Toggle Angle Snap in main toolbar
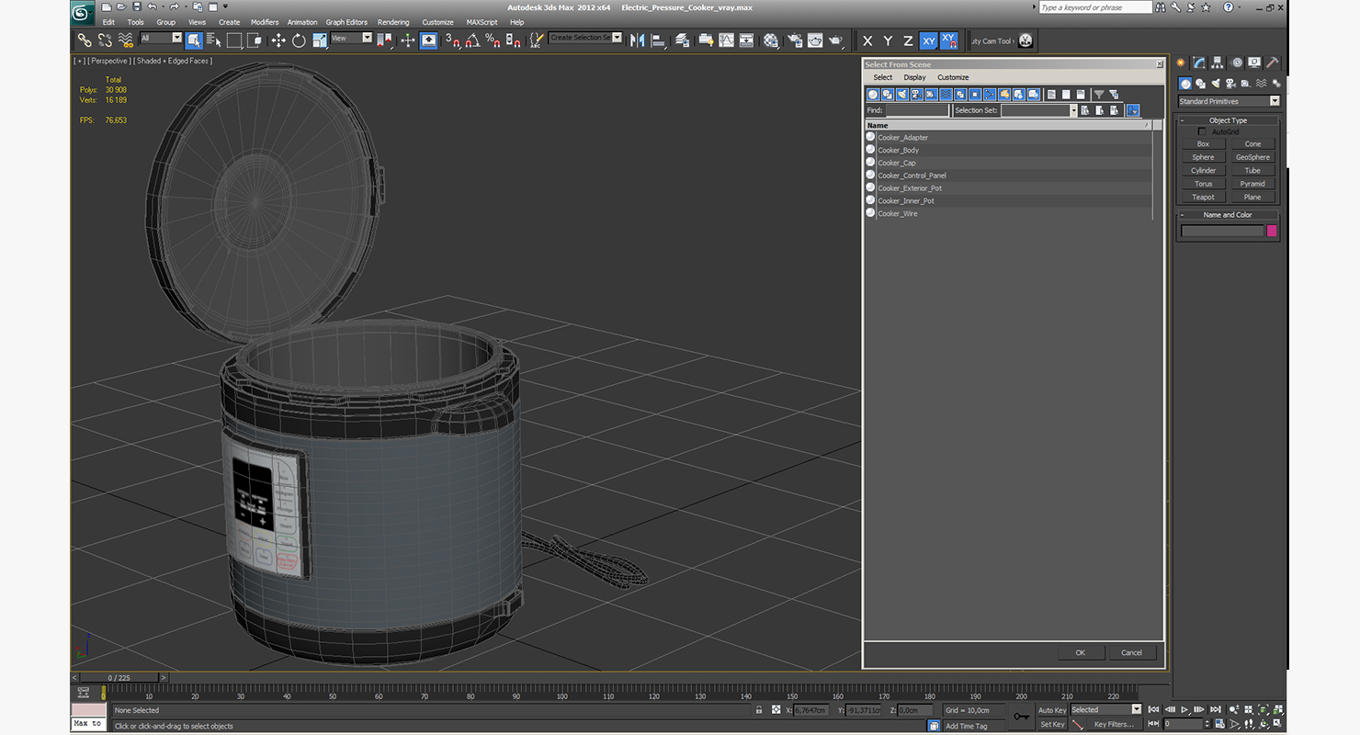Screen dimensions: 1360x735 (472, 40)
